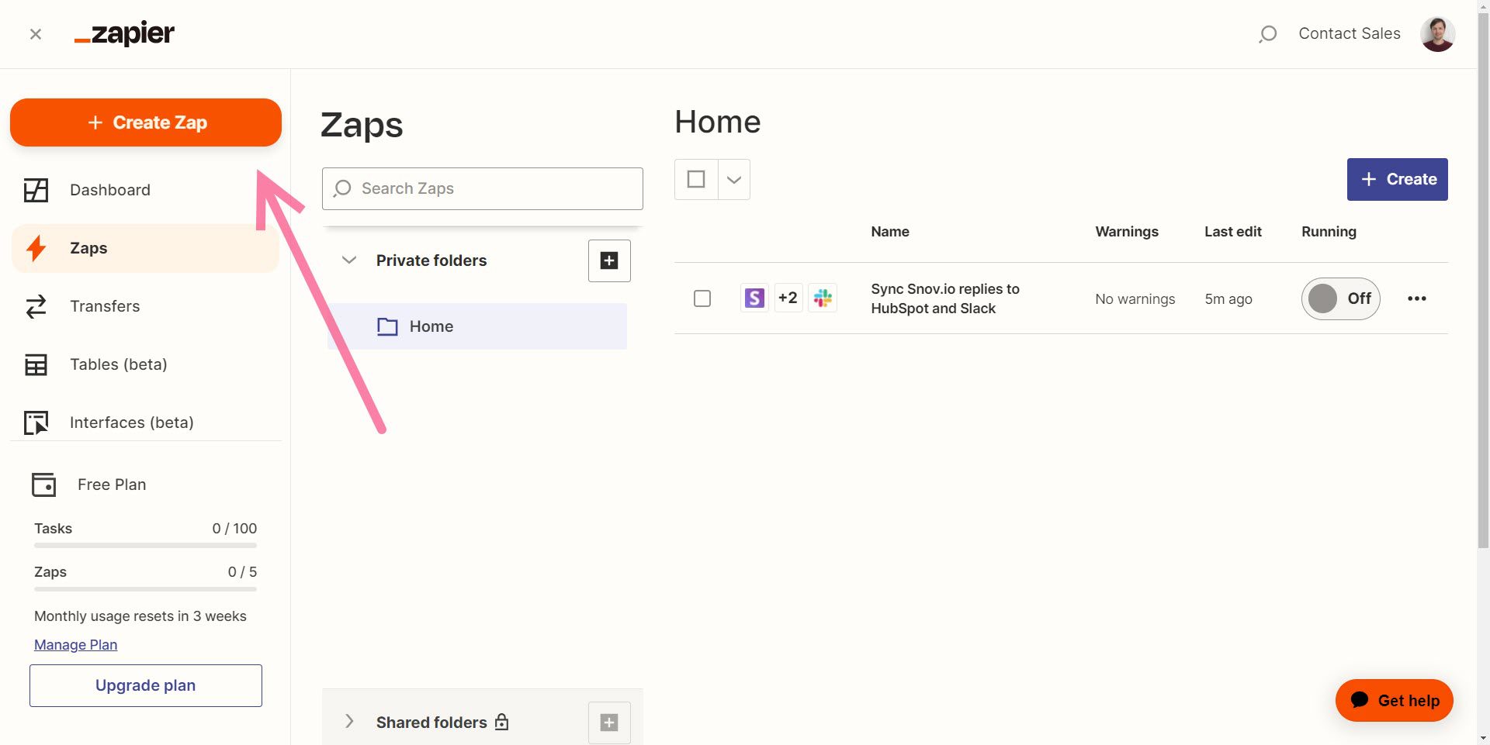Image resolution: width=1490 pixels, height=745 pixels.
Task: Open search with the magnifier icon in header
Action: click(1267, 34)
